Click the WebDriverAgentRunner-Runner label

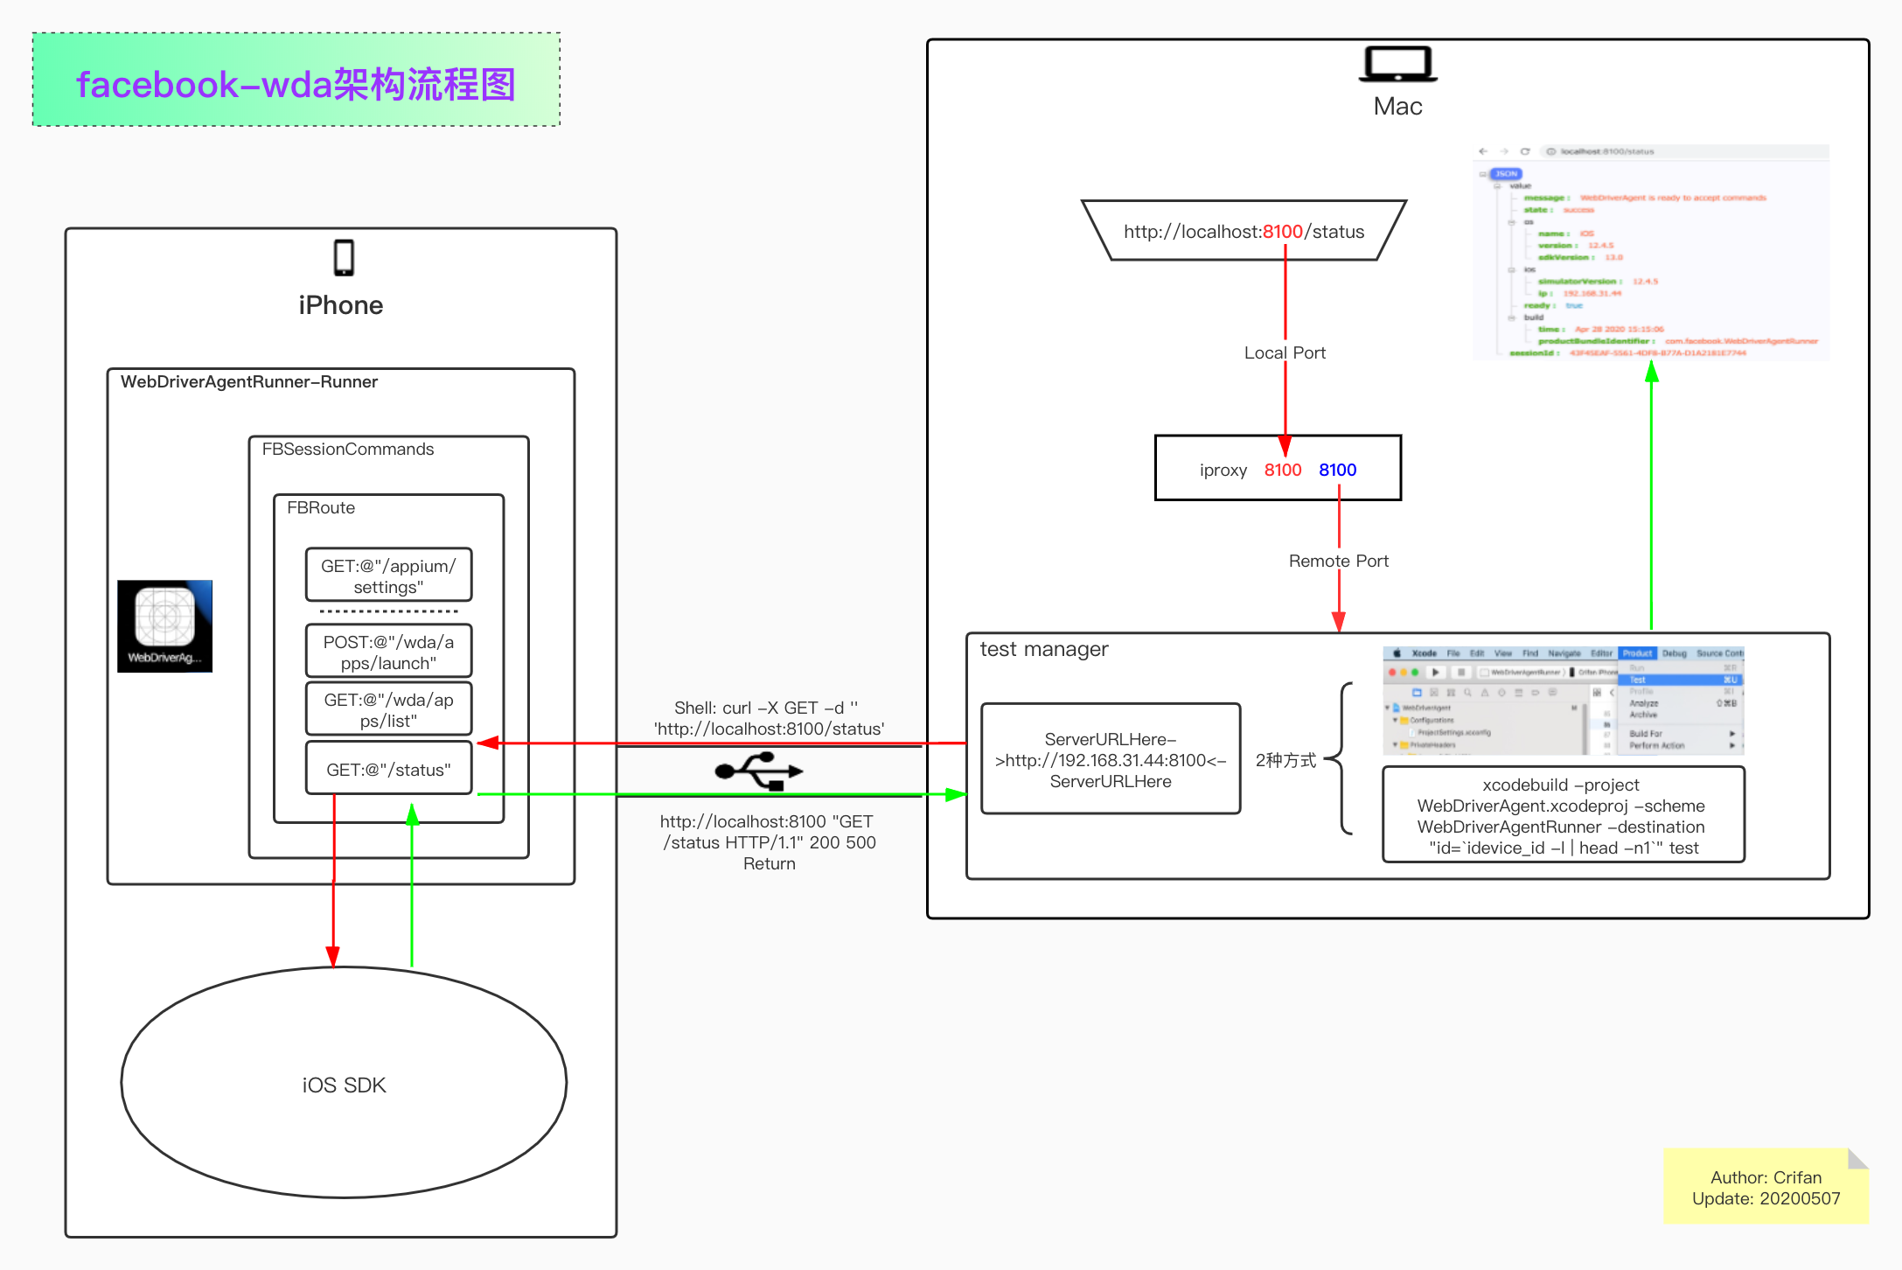[249, 381]
